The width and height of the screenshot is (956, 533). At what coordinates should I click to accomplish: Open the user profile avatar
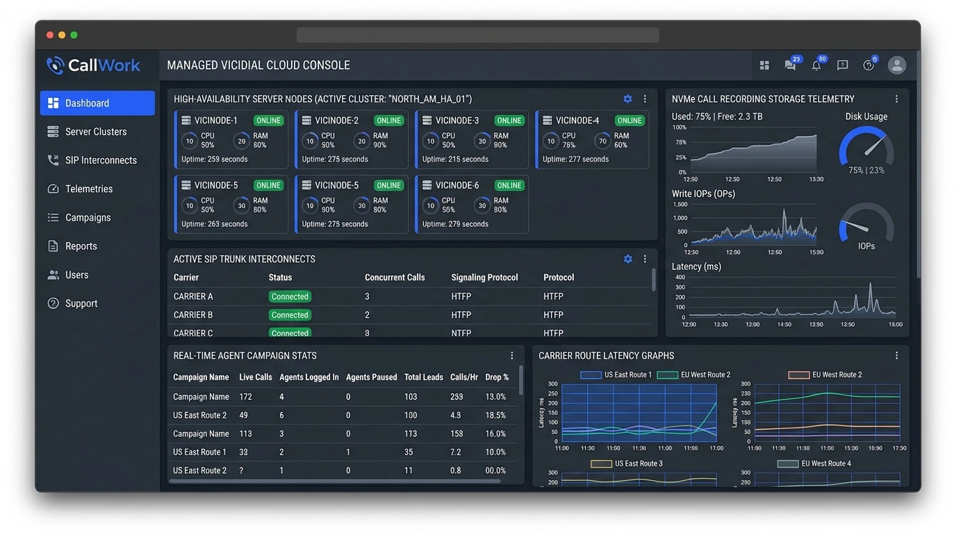(897, 65)
